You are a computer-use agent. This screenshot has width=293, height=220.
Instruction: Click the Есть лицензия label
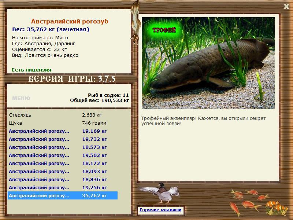click(x=31, y=70)
